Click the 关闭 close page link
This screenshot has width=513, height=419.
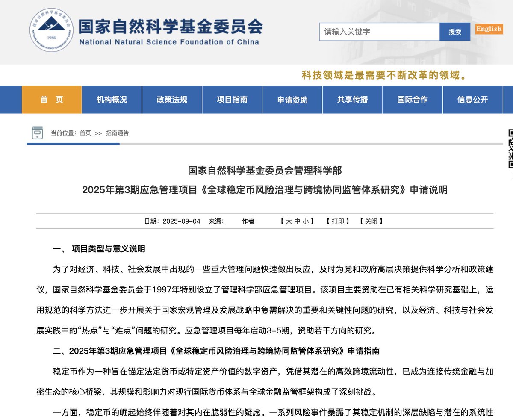371,221
